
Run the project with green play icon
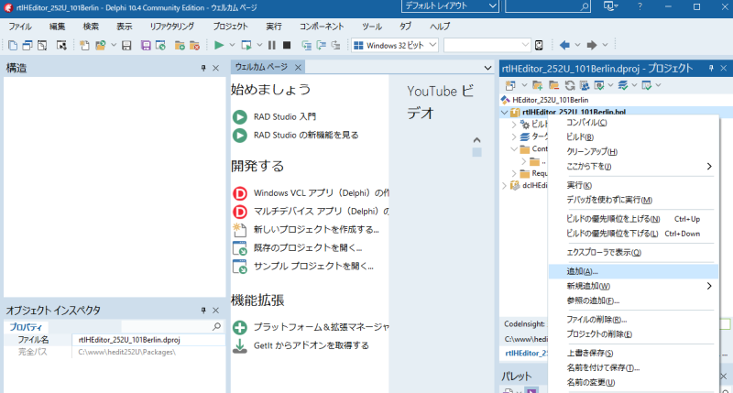tap(219, 45)
